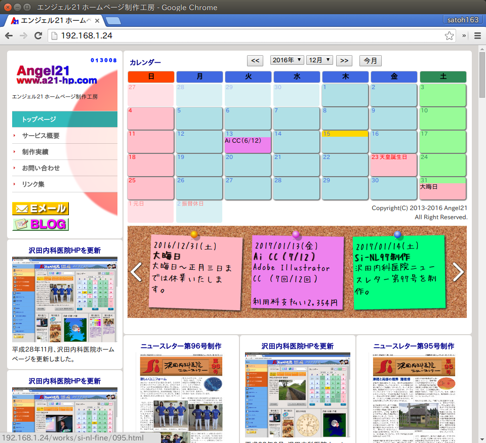Screen dimensions: 486x443
Task: Click the green Si-NL97制作 sticky note
Action: (x=400, y=272)
